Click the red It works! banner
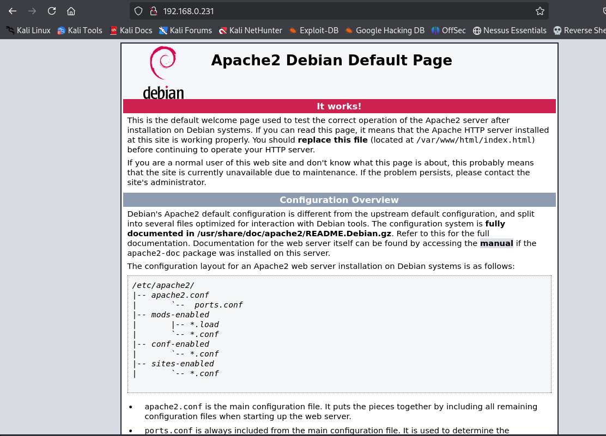606x436 pixels. point(340,106)
